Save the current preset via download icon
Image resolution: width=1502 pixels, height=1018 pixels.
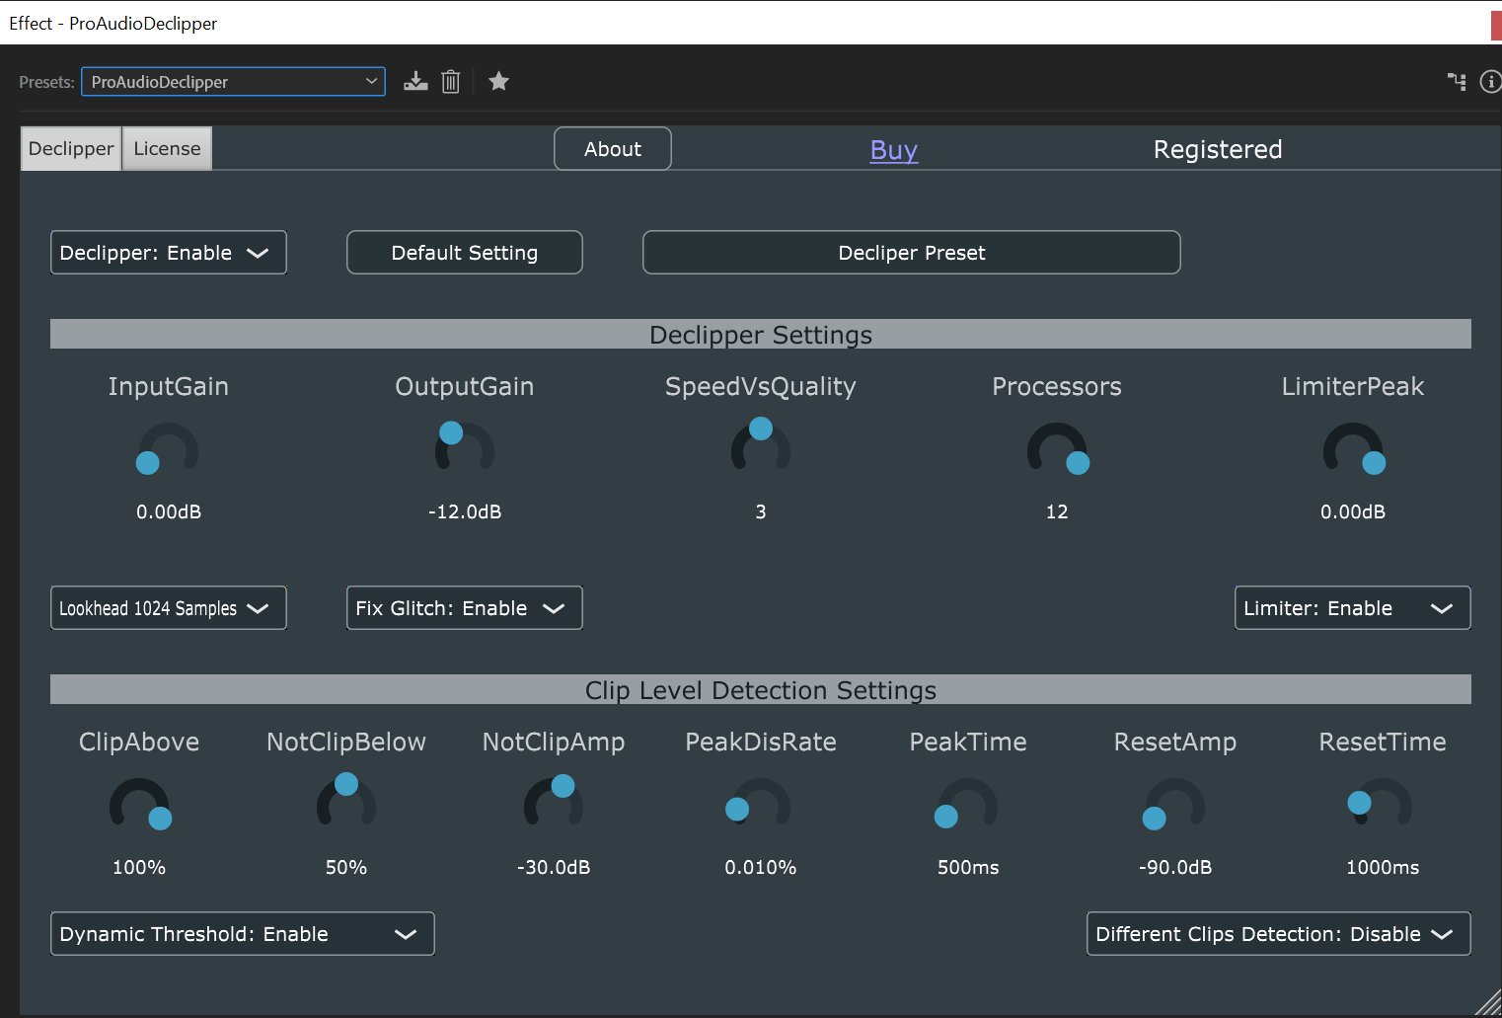(x=415, y=82)
